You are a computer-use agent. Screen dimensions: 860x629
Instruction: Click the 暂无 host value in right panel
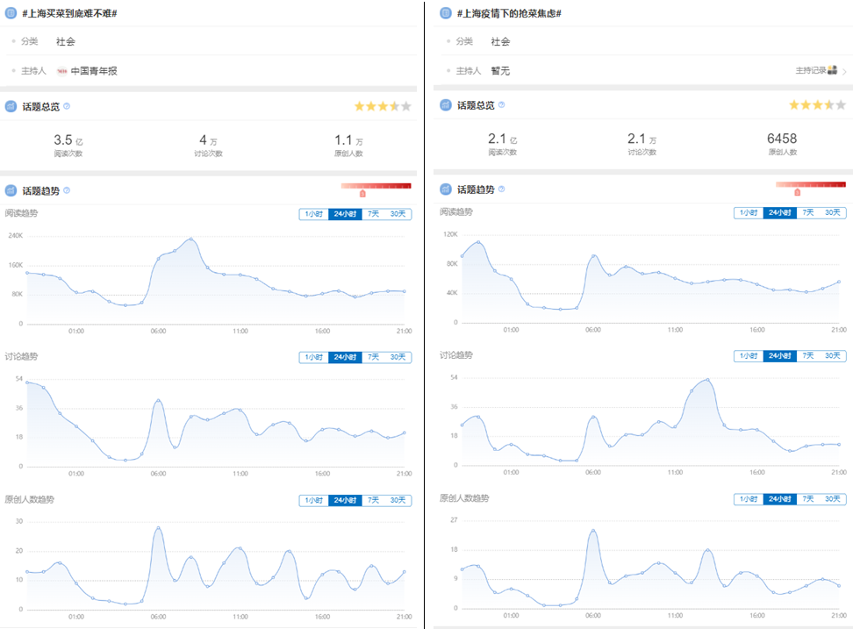(500, 71)
